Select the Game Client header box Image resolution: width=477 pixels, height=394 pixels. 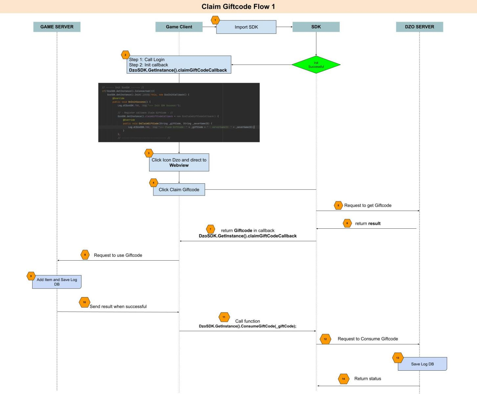click(x=179, y=27)
